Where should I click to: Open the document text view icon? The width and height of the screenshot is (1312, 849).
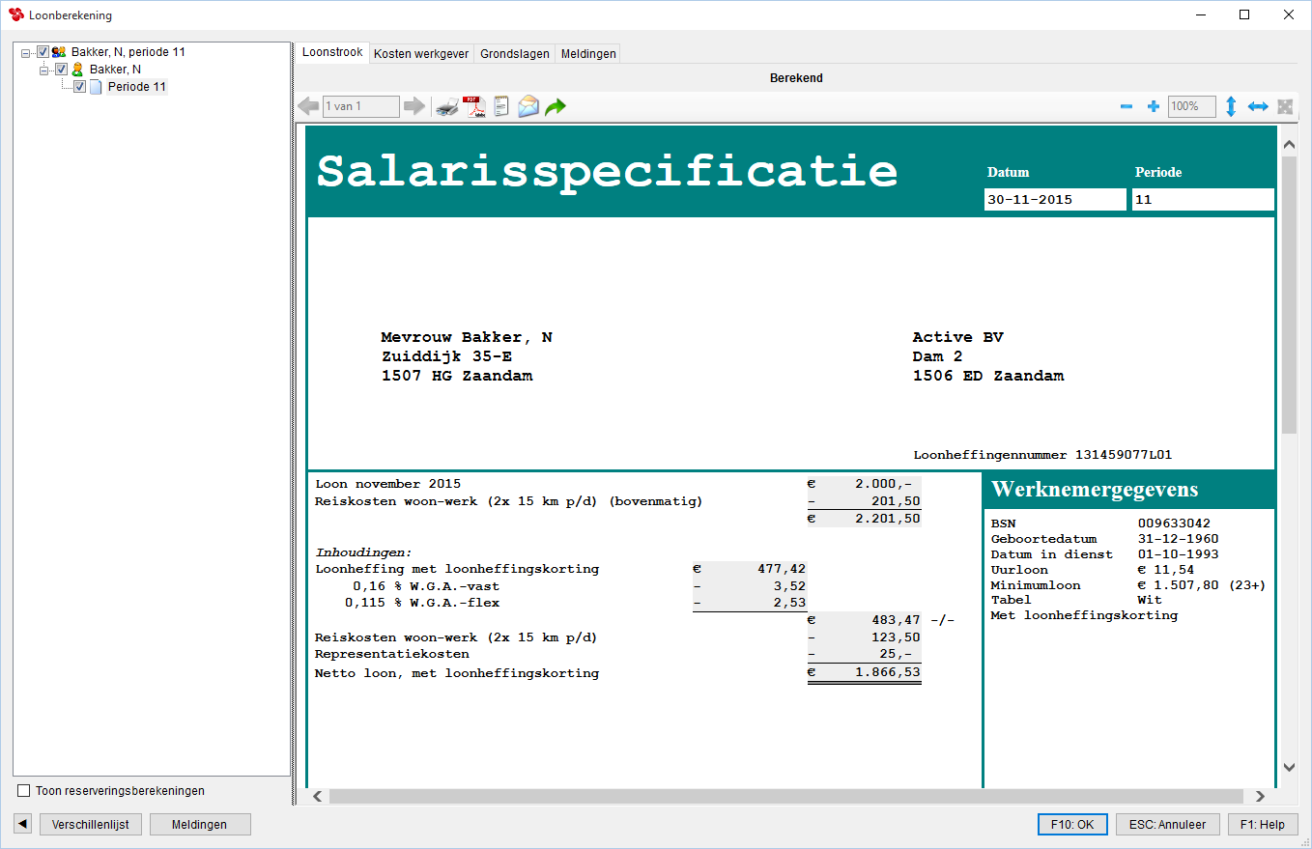point(500,106)
